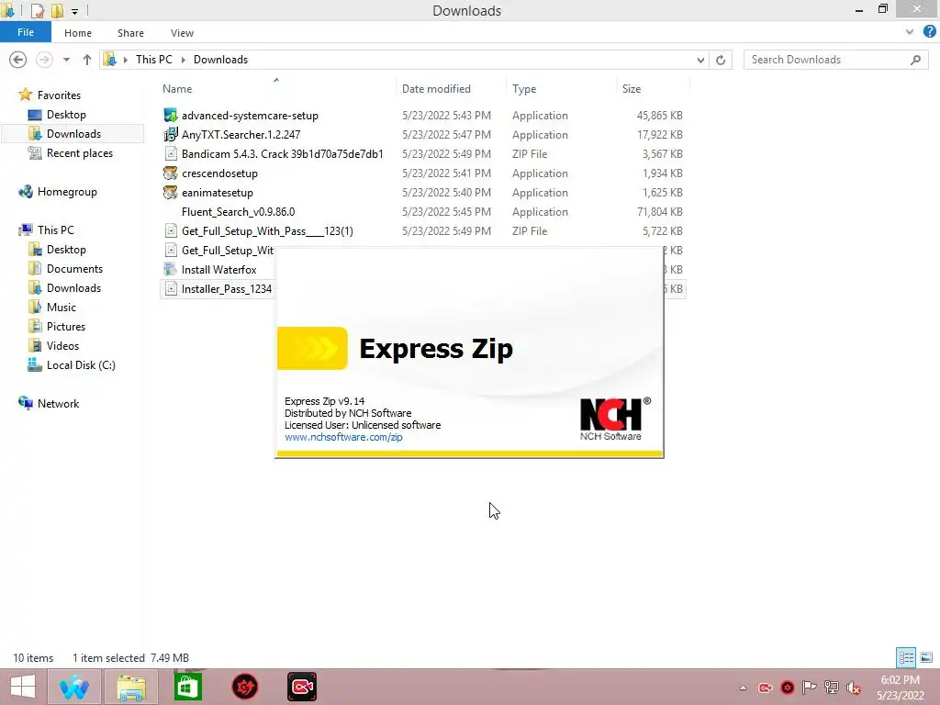Open the Music folder
The image size is (940, 705).
pos(62,307)
